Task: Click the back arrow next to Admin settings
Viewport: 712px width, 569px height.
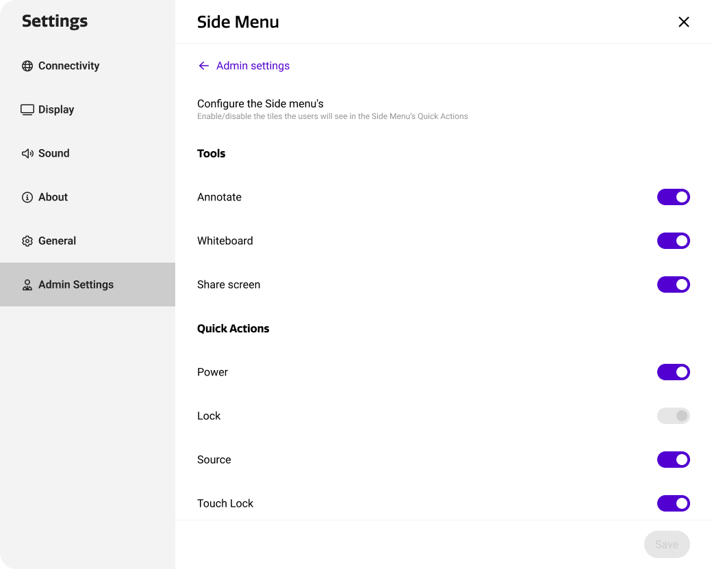Action: point(203,66)
